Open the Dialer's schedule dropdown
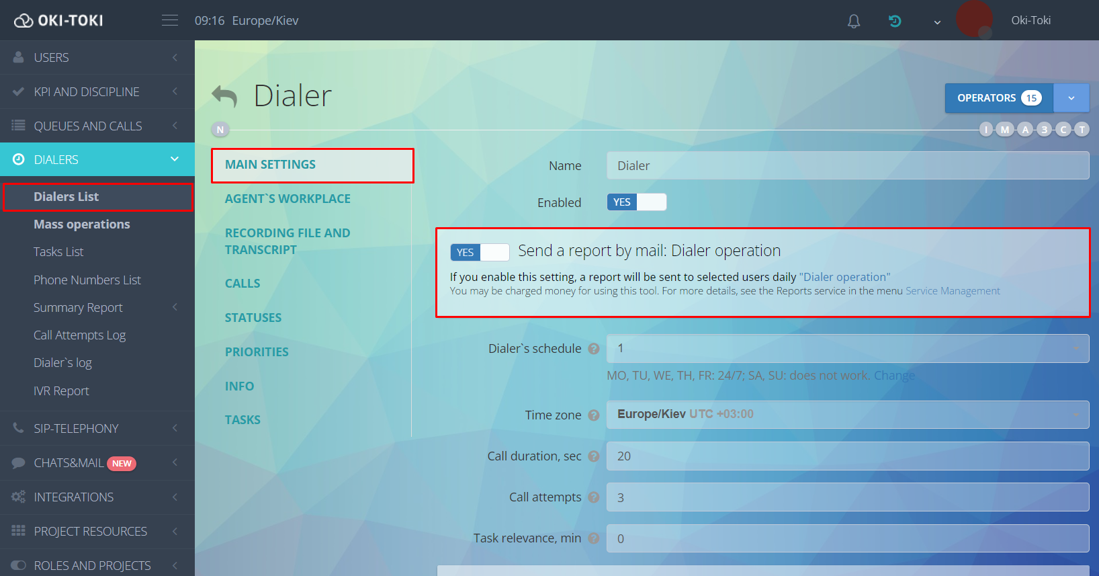Screen dimensions: 1099x576 click(x=847, y=348)
